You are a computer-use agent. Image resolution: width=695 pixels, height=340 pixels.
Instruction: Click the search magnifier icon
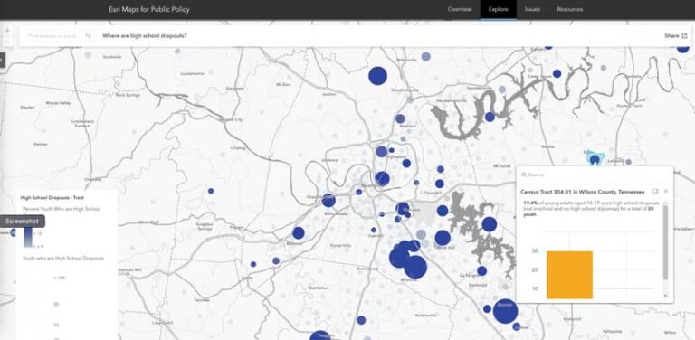[x=88, y=35]
